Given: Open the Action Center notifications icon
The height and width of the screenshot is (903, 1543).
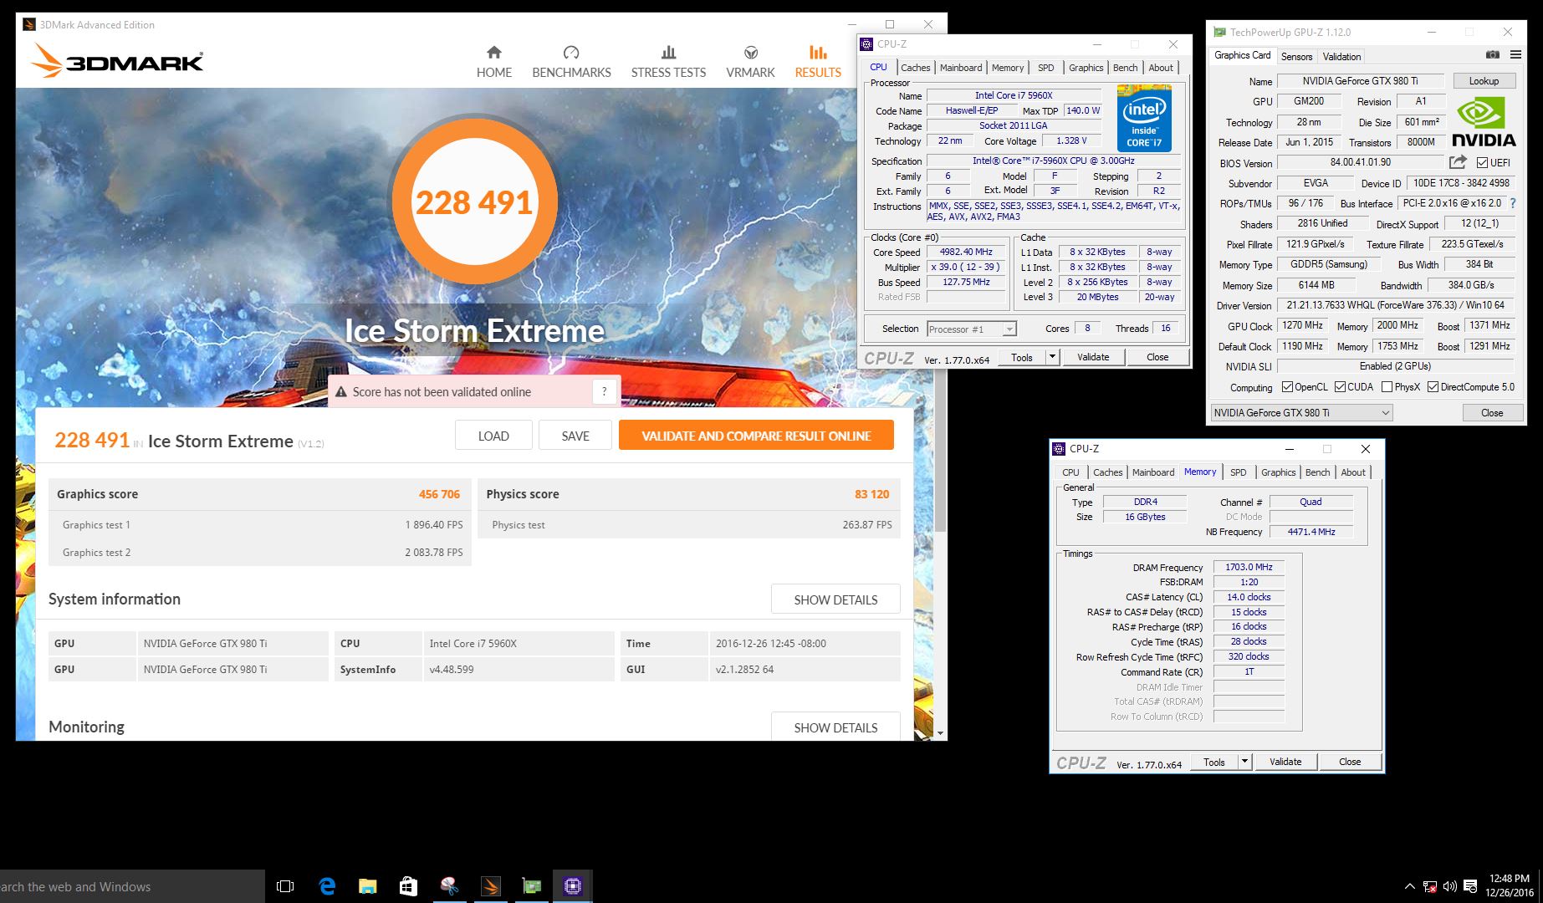Looking at the screenshot, I should click(x=1470, y=886).
